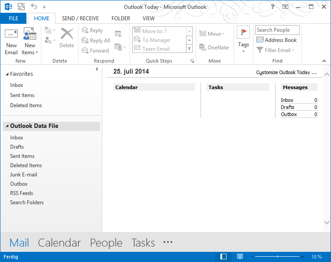This screenshot has width=331, height=262.
Task: Switch to the SEND / RECEIVE tab
Action: [x=80, y=19]
